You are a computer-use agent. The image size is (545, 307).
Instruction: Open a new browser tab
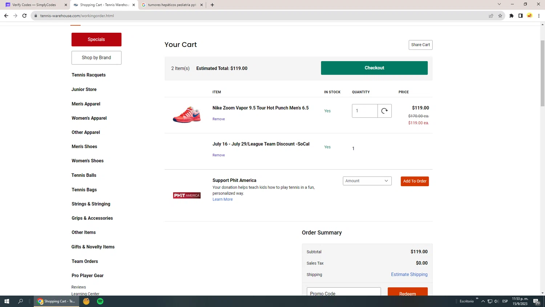point(212,5)
